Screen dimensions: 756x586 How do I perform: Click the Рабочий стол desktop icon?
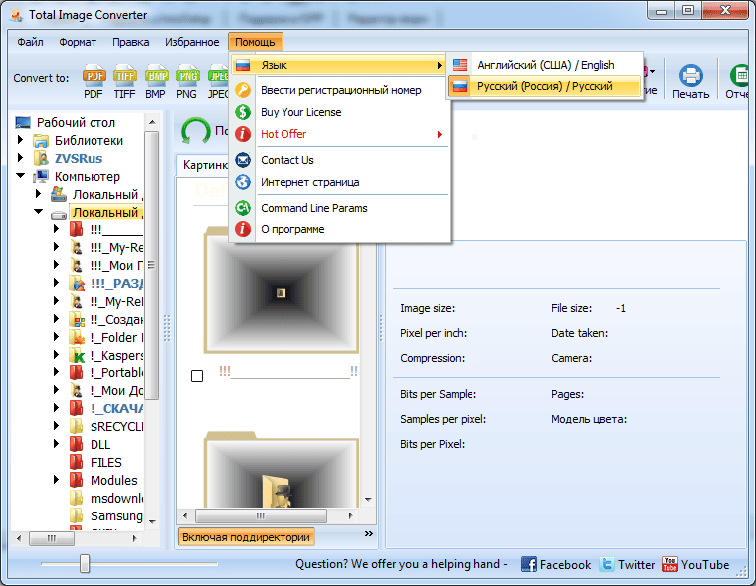23,122
